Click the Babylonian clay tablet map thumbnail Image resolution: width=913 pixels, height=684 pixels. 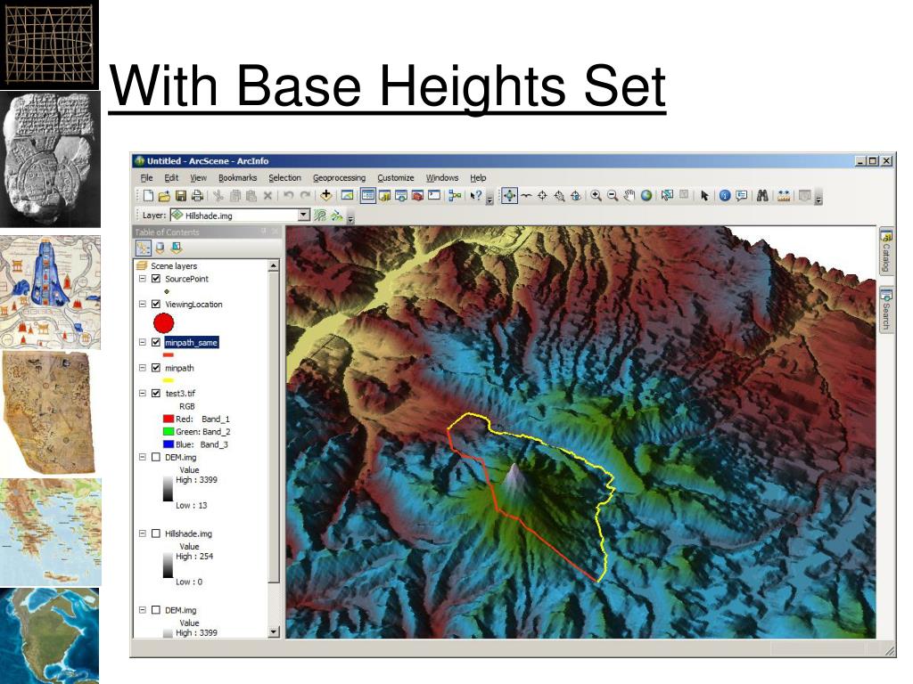click(x=50, y=159)
